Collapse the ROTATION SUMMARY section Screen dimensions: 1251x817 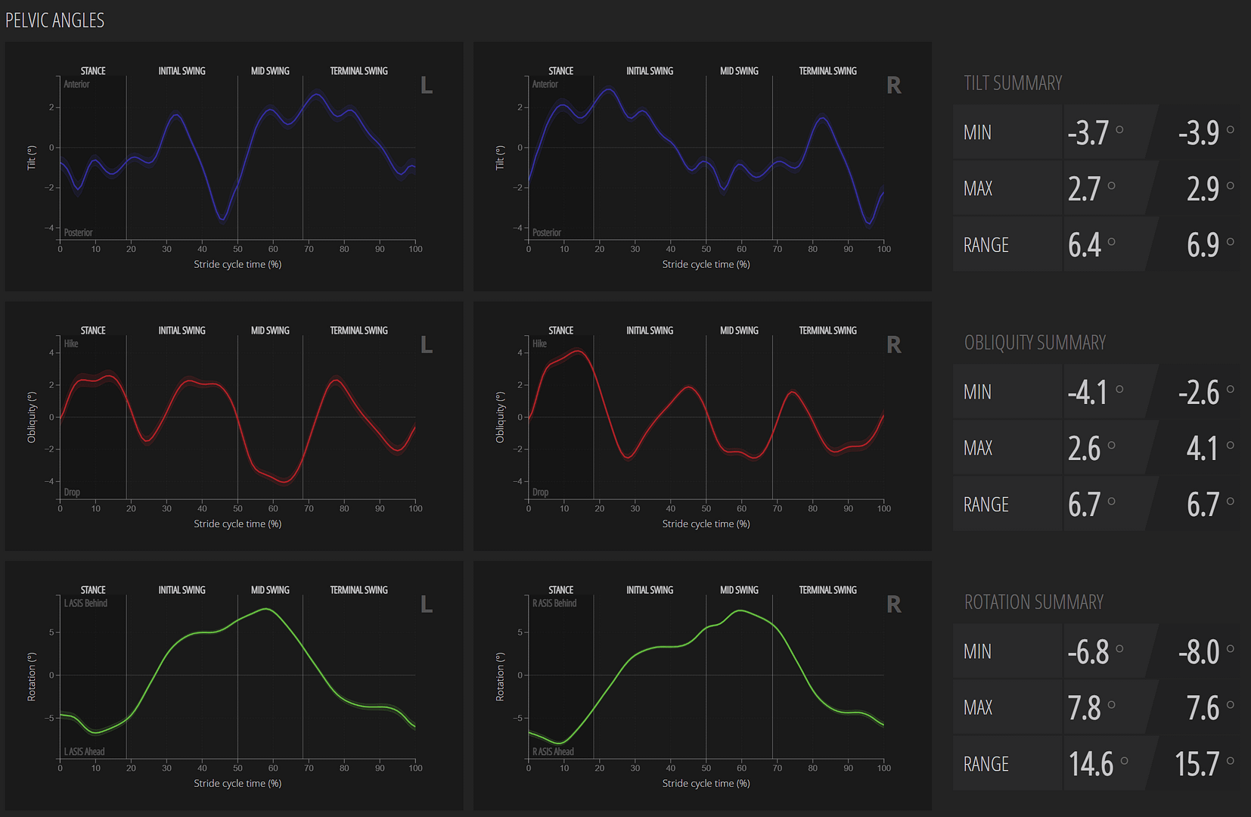tap(1034, 602)
